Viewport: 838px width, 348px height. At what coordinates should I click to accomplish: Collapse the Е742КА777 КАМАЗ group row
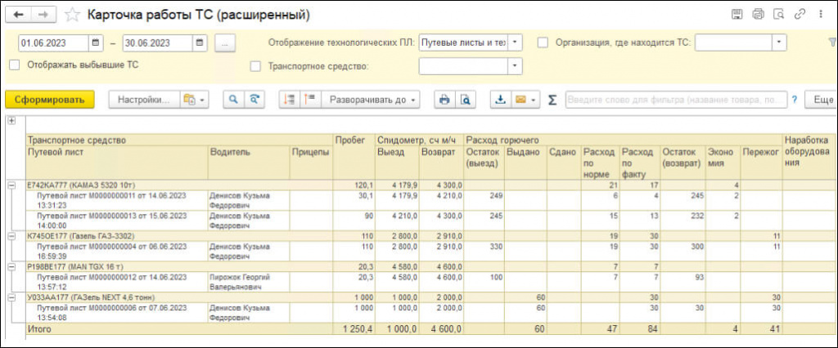[x=11, y=185]
